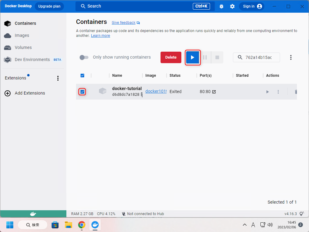Click the lightbulb tips icon

[302, 214]
